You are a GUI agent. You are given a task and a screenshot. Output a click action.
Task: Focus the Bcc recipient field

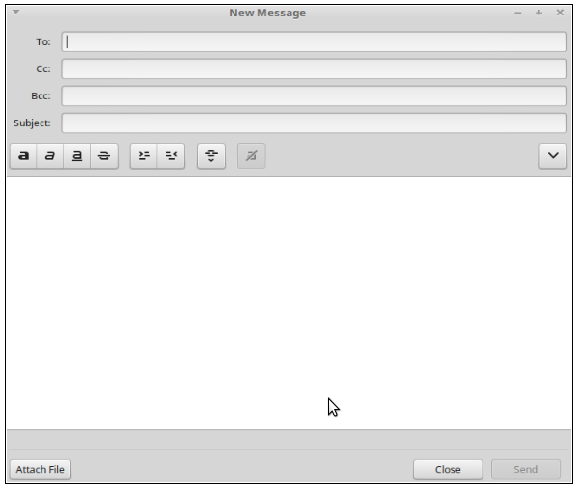click(x=315, y=96)
